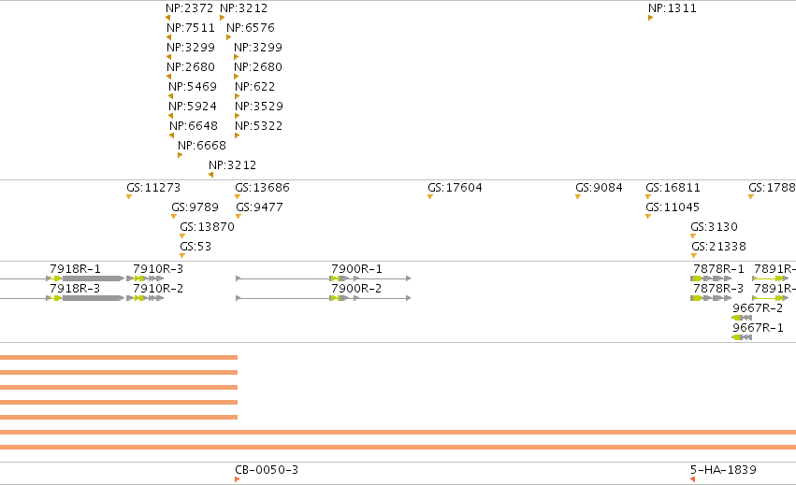The image size is (796, 485).
Task: Select the NP:6648 feature marker
Action: (171, 136)
